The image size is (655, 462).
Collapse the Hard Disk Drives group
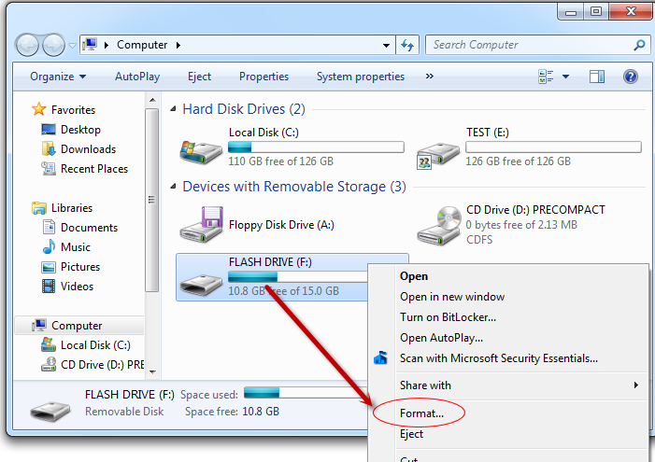pyautogui.click(x=173, y=109)
